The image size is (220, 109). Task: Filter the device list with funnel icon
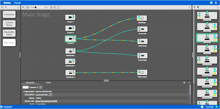click(198, 7)
